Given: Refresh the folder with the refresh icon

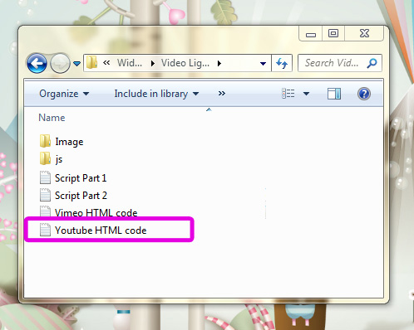Looking at the screenshot, I should (282, 63).
